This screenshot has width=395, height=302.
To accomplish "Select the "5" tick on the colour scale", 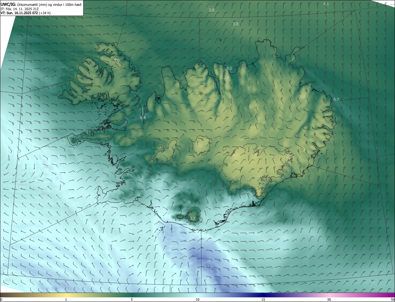I will 132,300.
